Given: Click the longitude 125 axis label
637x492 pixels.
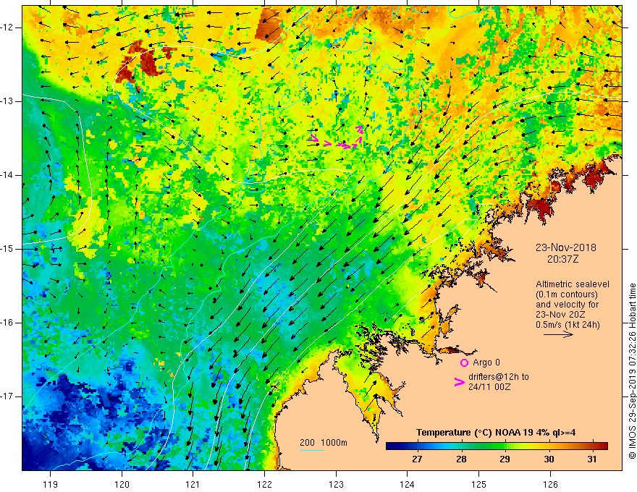Looking at the screenshot, I should tap(478, 484).
